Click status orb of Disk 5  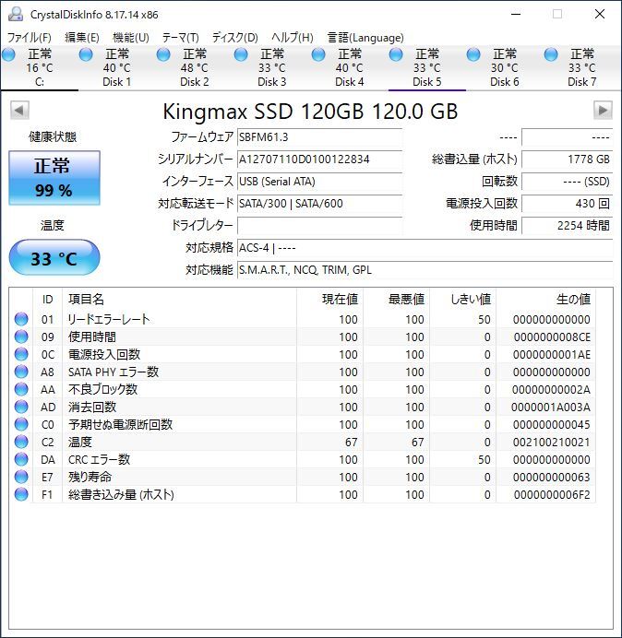click(396, 54)
